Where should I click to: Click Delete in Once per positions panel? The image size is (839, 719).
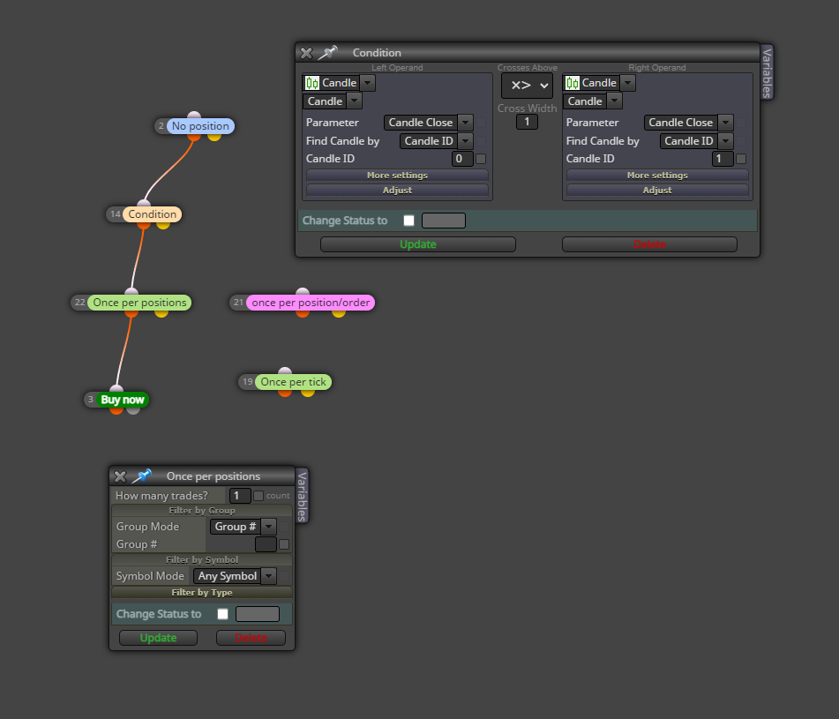[251, 638]
